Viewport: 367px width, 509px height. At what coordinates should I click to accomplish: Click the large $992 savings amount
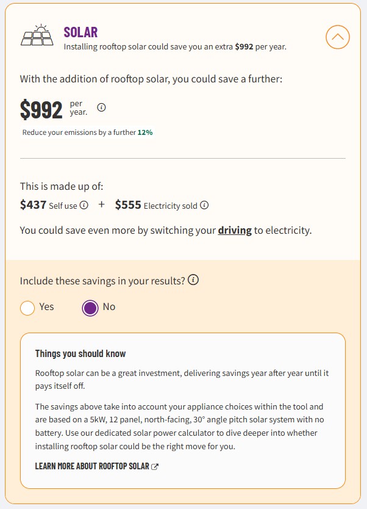tap(41, 110)
